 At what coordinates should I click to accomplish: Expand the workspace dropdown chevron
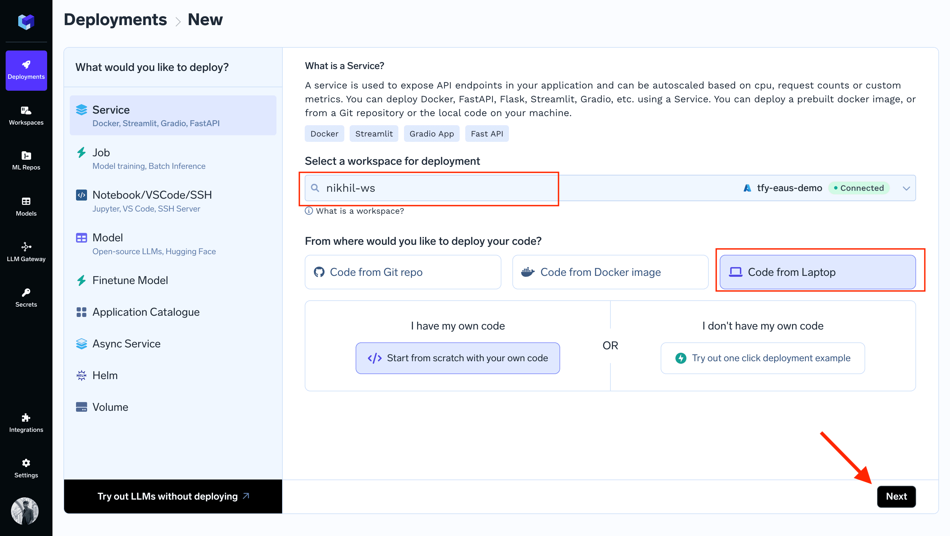[906, 188]
